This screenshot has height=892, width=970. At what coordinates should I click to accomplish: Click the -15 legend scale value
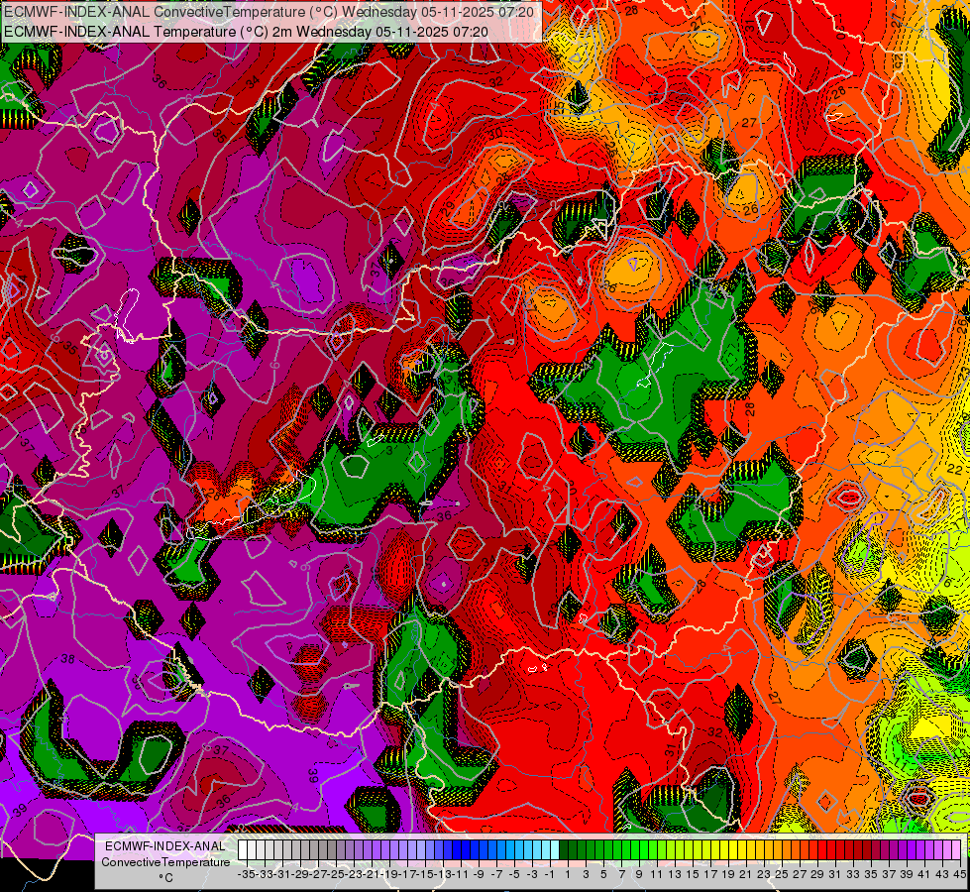point(425,874)
